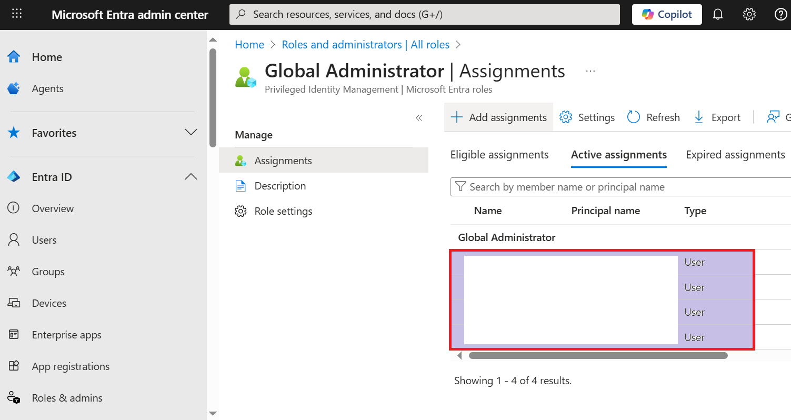Click the Agents icon
791x420 pixels.
[14, 88]
